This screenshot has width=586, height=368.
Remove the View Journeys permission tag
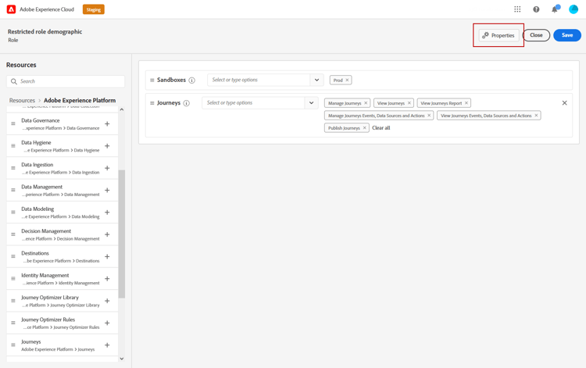pos(409,103)
